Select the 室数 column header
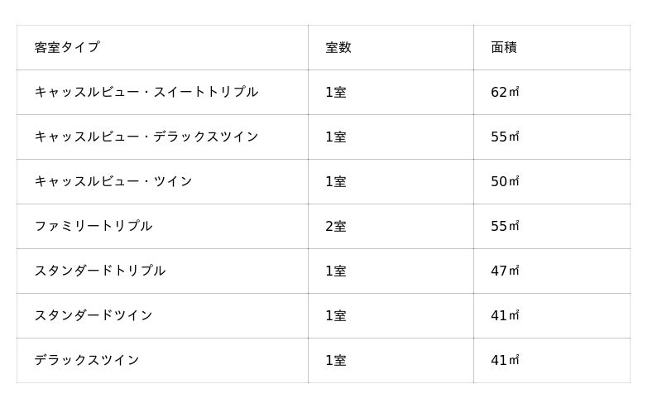The image size is (662, 408). click(x=338, y=47)
